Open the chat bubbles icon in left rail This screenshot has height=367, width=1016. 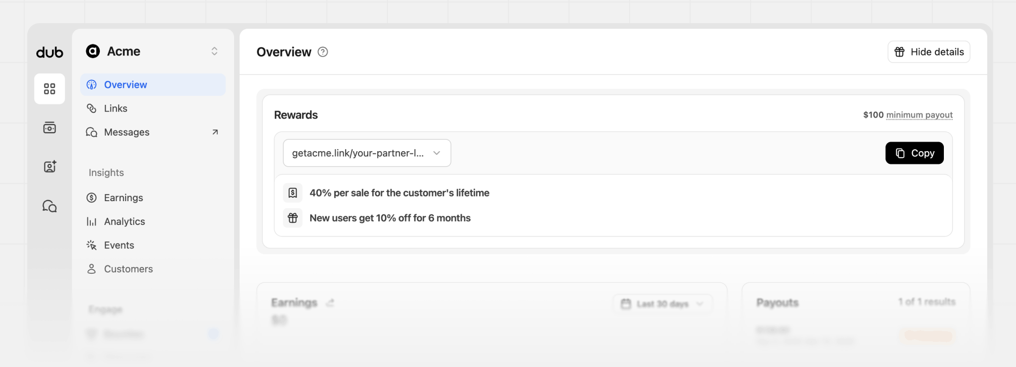click(x=49, y=206)
